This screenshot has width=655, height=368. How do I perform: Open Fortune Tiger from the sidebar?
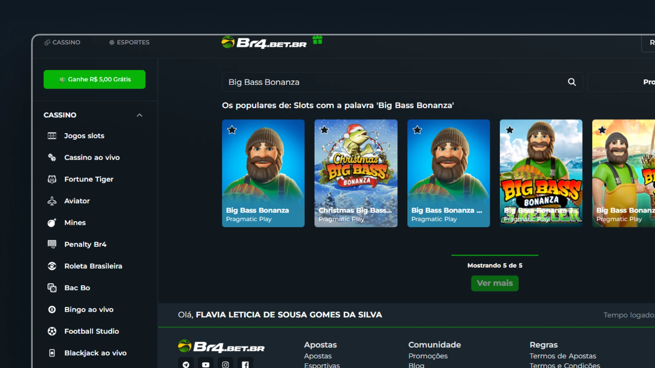[x=89, y=179]
